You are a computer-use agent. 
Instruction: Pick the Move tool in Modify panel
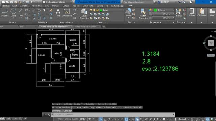[x=34, y=10]
